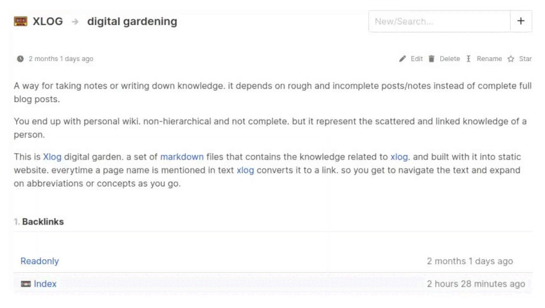
Task: Follow the markdown link
Action: pyautogui.click(x=182, y=157)
